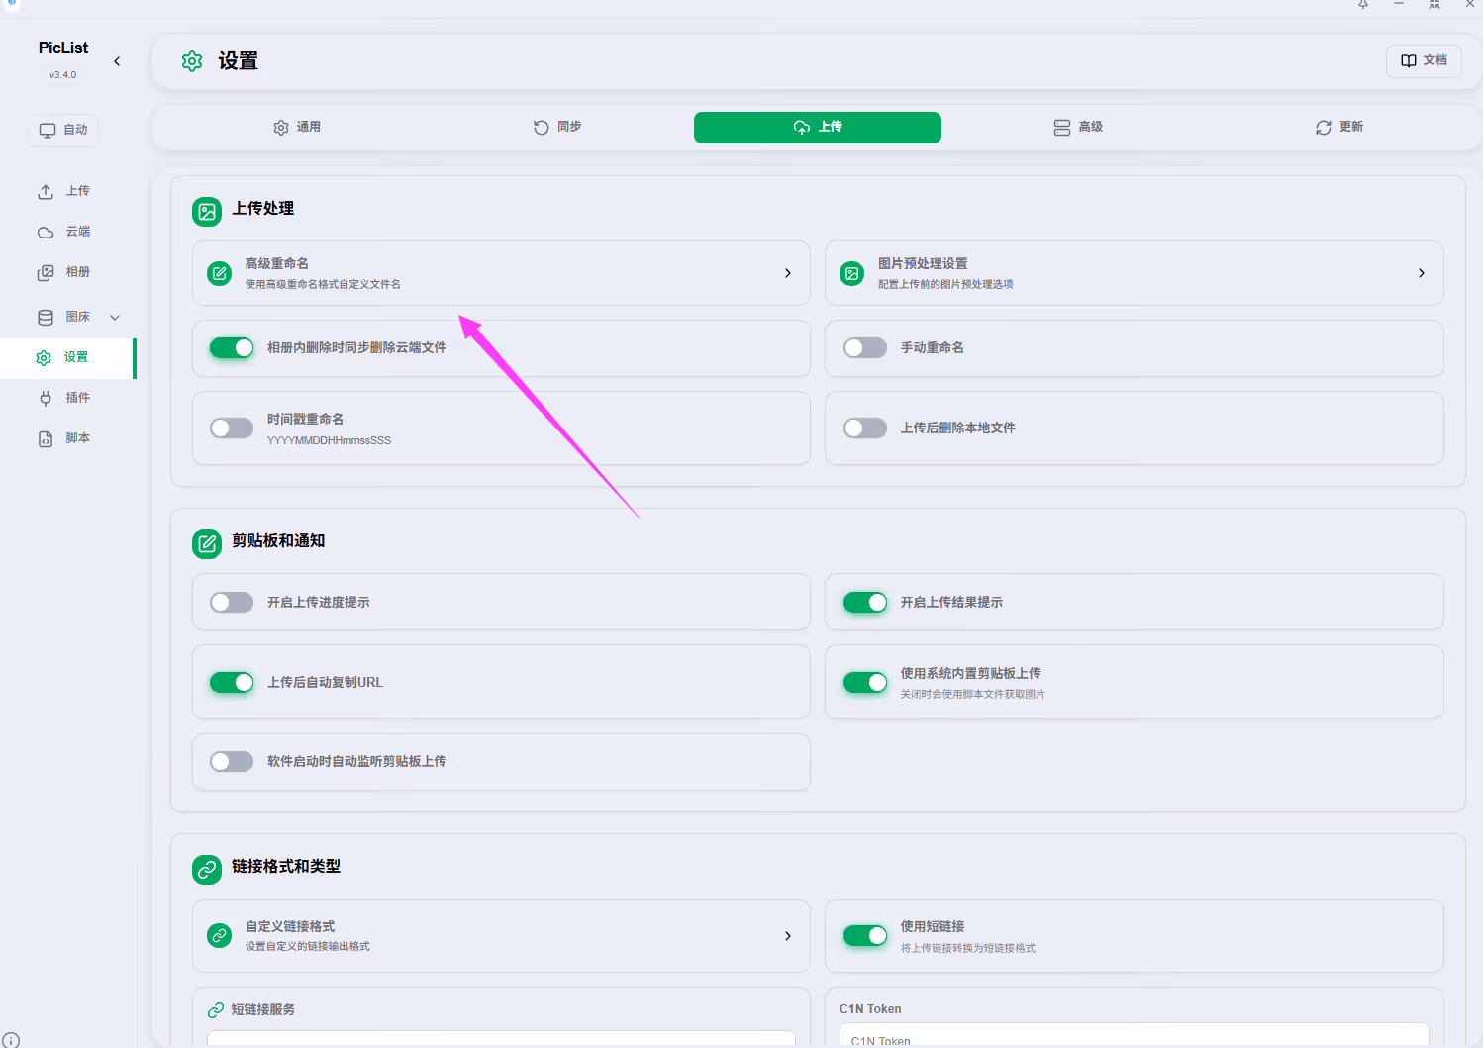
Task: Click the 剪贴板和通知 section edit icon
Action: click(x=207, y=543)
